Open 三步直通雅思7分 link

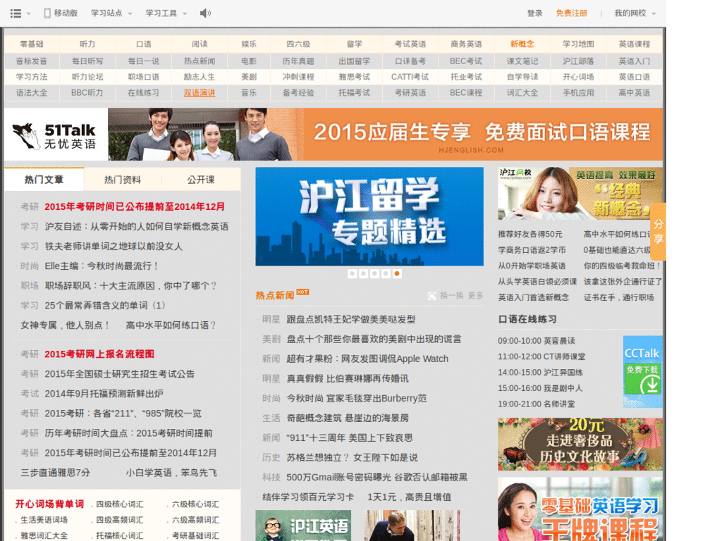click(55, 473)
